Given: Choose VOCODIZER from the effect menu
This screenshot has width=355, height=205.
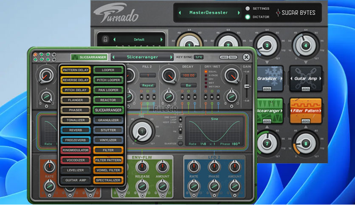Looking at the screenshot, I should tap(76, 160).
